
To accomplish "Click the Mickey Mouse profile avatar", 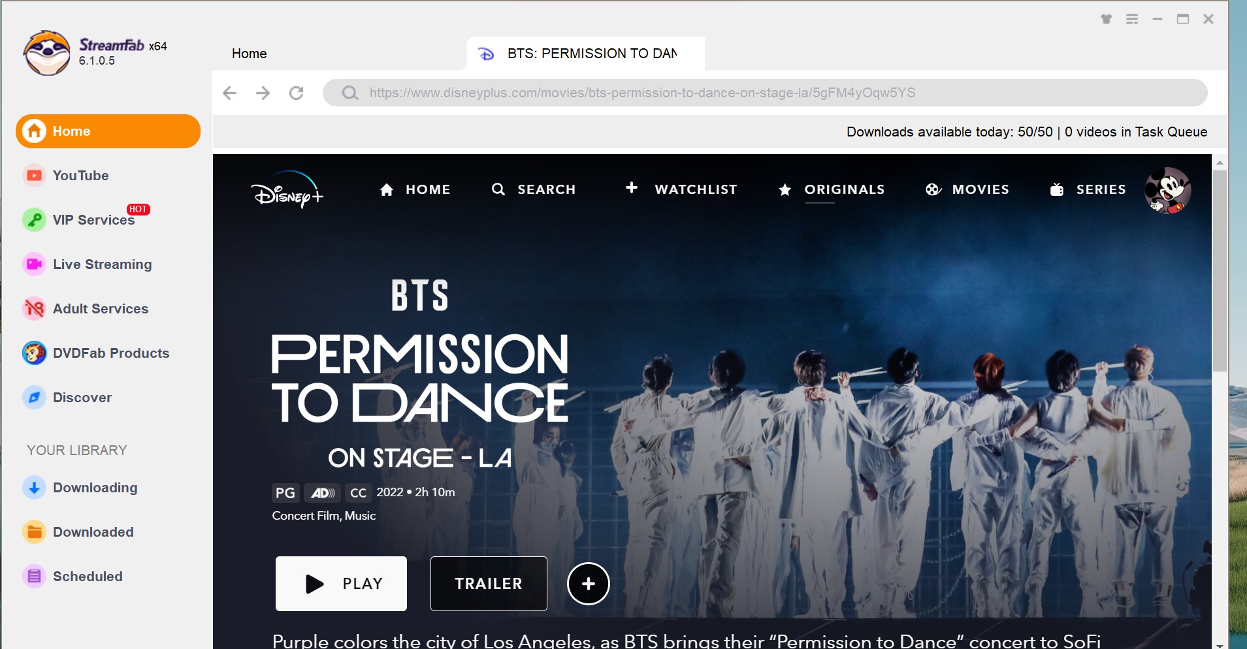I will click(x=1167, y=190).
